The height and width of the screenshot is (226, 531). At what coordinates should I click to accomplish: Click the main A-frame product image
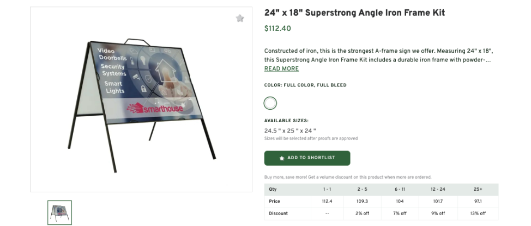click(x=141, y=101)
